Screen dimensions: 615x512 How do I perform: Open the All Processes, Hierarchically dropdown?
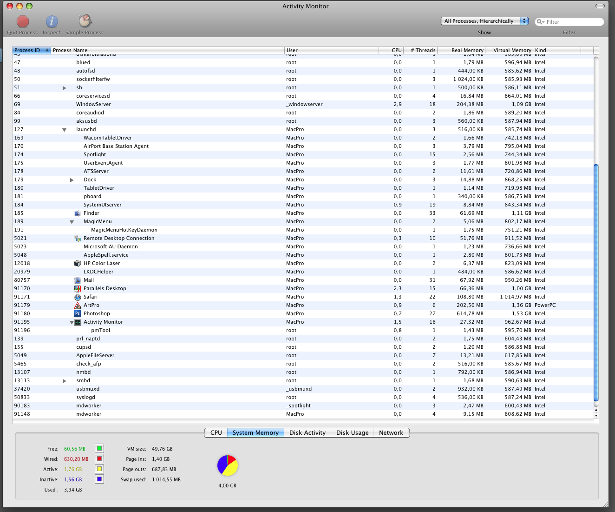[484, 21]
